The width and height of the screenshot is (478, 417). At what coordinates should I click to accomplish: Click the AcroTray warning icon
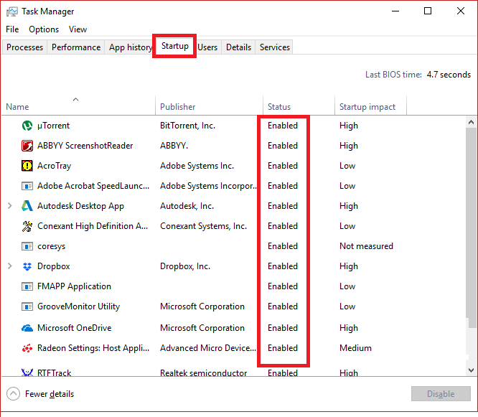[27, 166]
